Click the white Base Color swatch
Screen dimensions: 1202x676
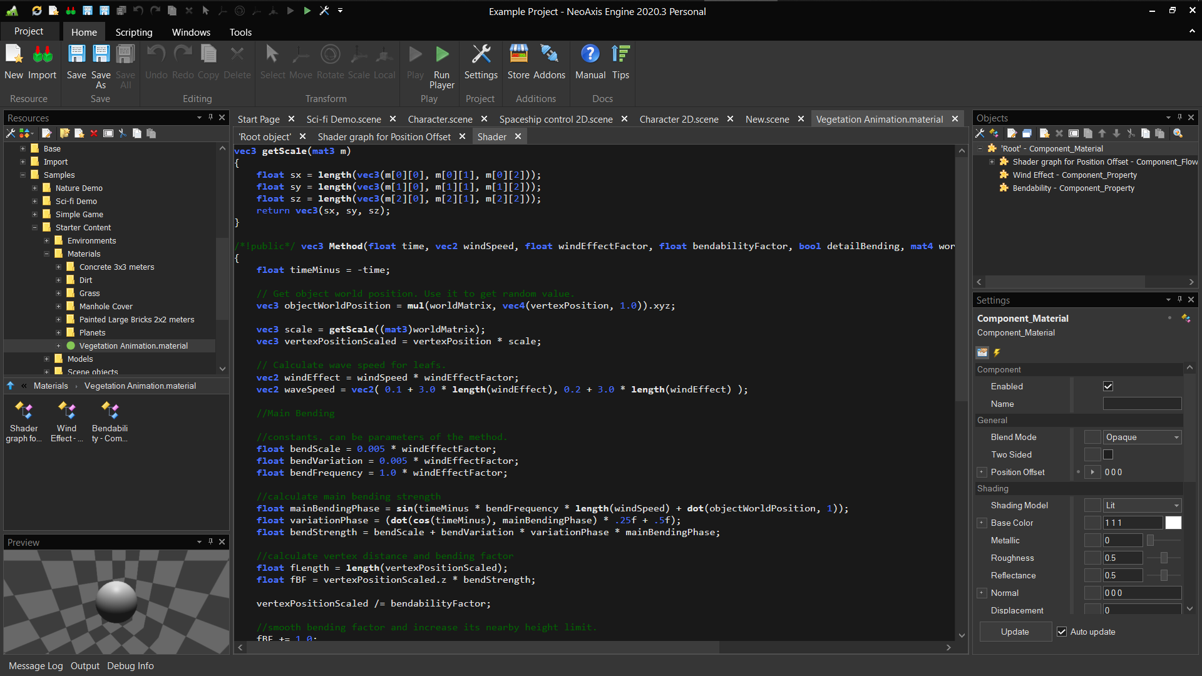pos(1173,523)
